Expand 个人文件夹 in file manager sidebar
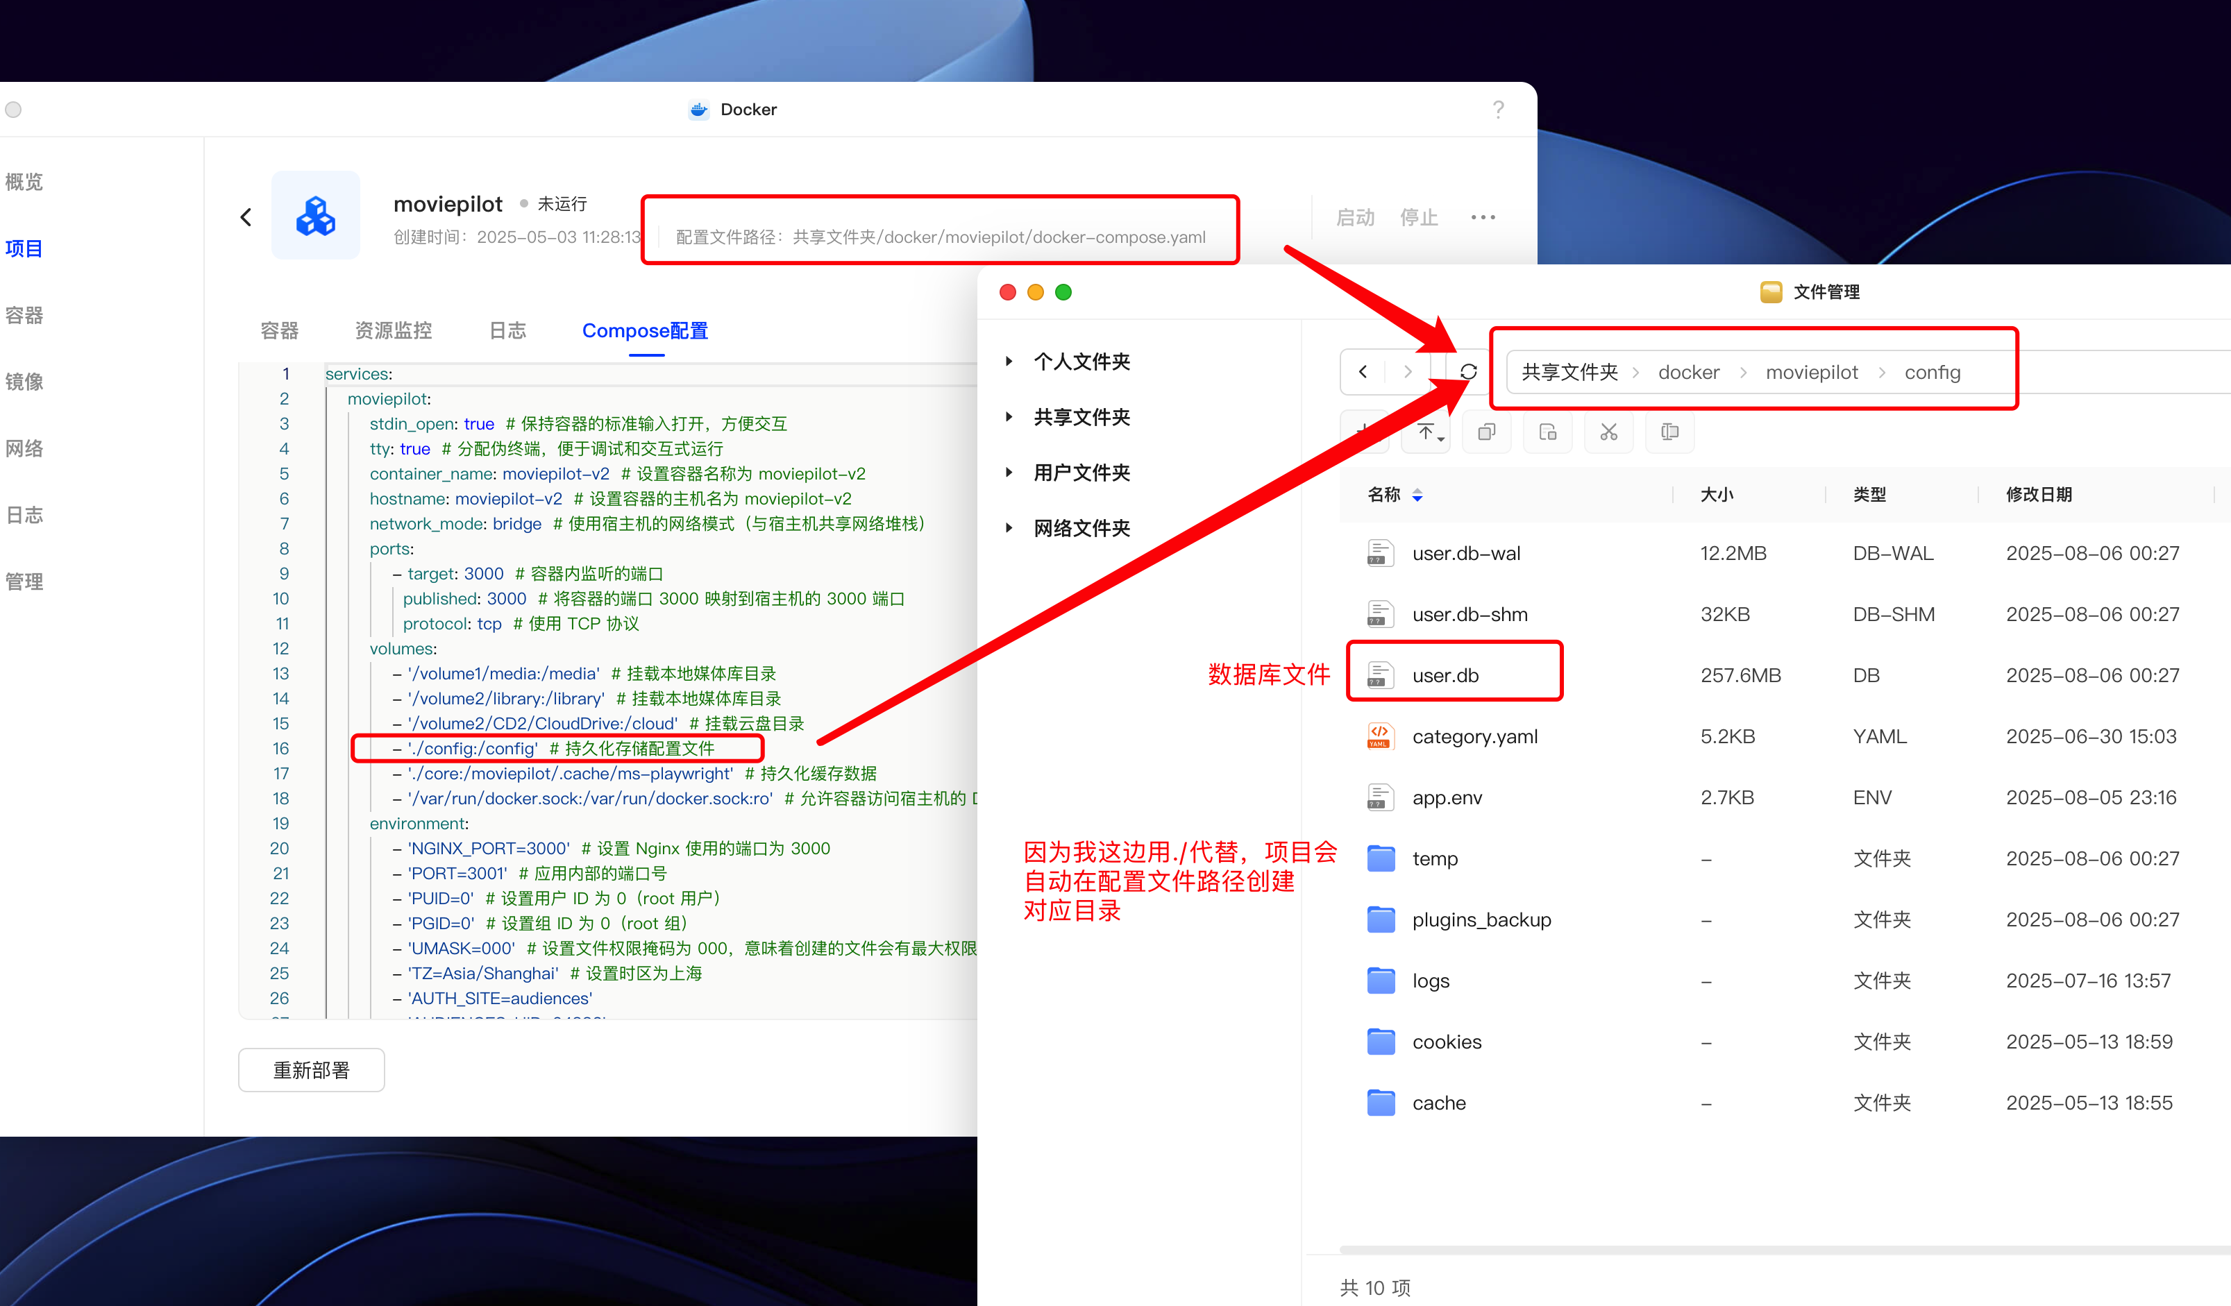The height and width of the screenshot is (1306, 2231). click(x=1009, y=361)
